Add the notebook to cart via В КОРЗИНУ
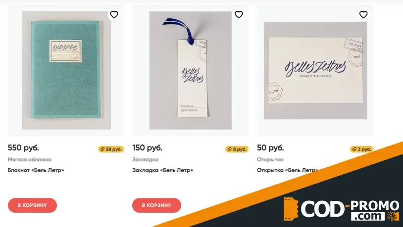The height and width of the screenshot is (227, 403). click(32, 205)
